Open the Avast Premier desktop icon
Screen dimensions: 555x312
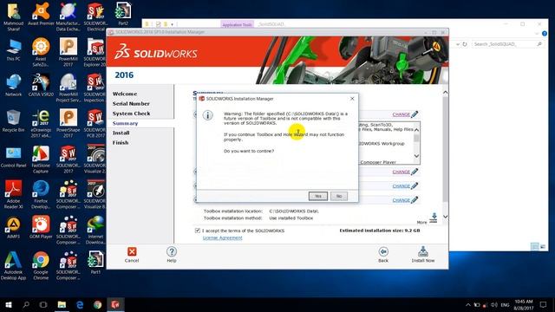pos(41,14)
